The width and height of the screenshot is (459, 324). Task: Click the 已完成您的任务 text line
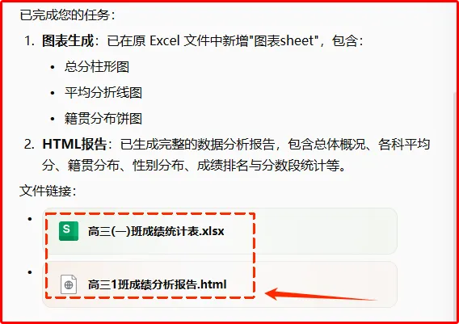coord(68,15)
